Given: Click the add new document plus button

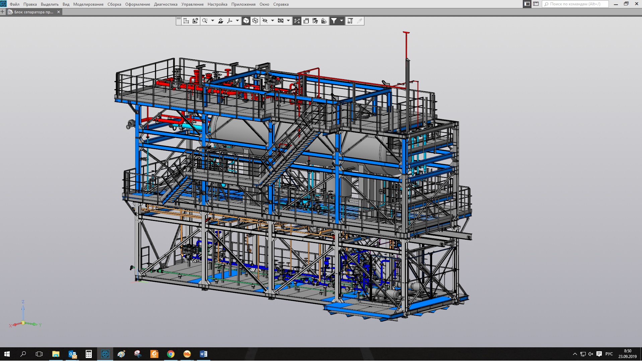Looking at the screenshot, I should tap(3, 12).
